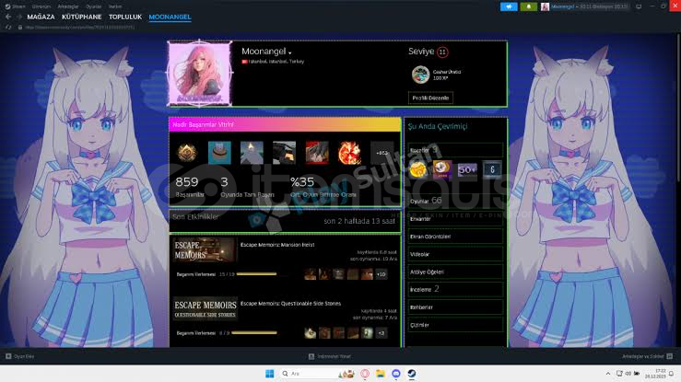This screenshot has width=681, height=382.
Task: Open the Yardım menu
Action: [115, 6]
